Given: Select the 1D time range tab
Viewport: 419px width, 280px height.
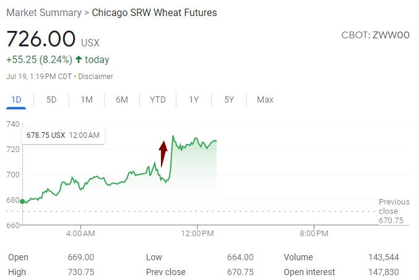Looking at the screenshot, I should click(x=17, y=100).
